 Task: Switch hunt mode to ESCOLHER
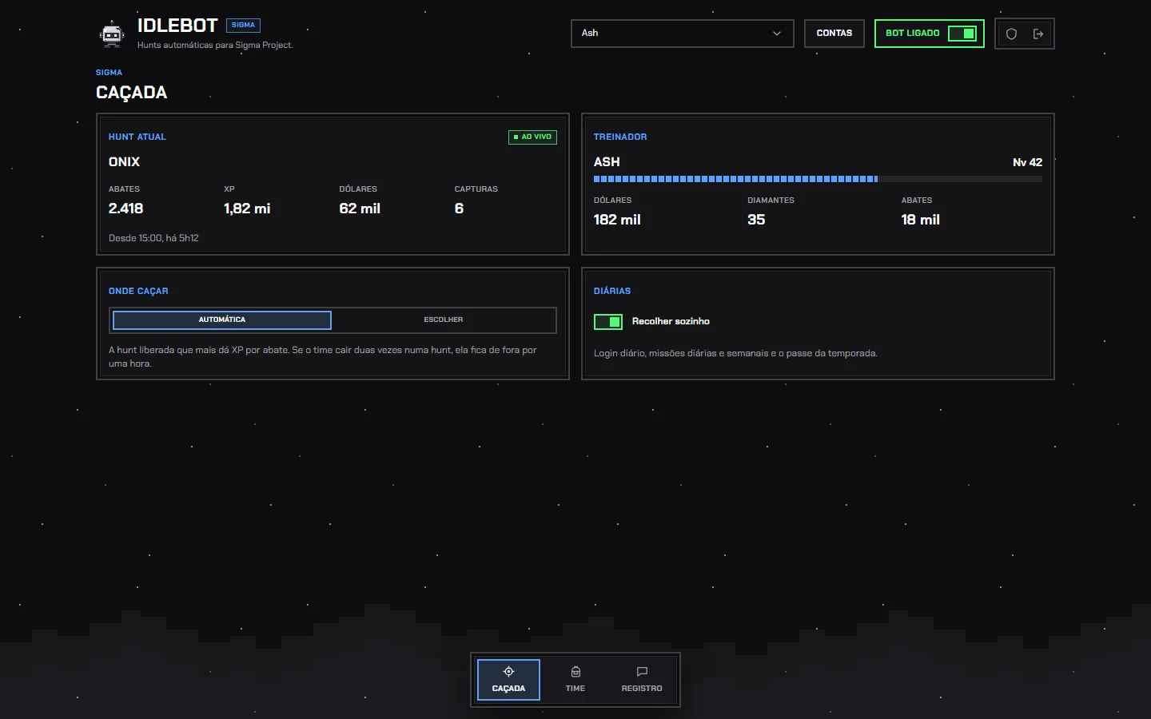click(444, 320)
